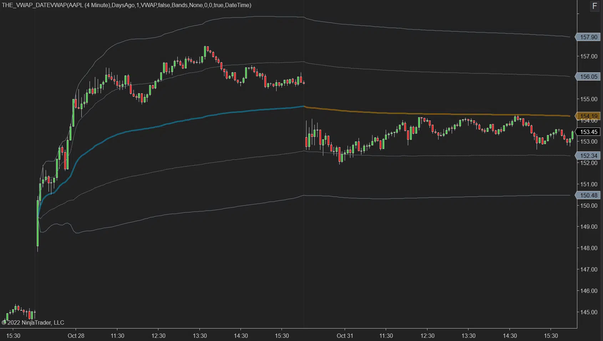
Task: Click the 146.00 price axis label
Action: 589,291
